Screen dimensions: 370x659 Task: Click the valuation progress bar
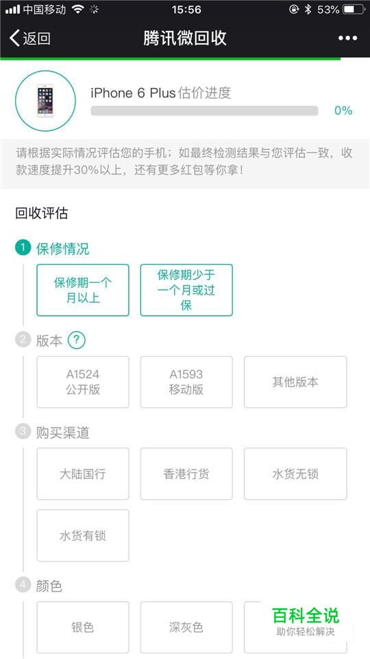(x=204, y=111)
